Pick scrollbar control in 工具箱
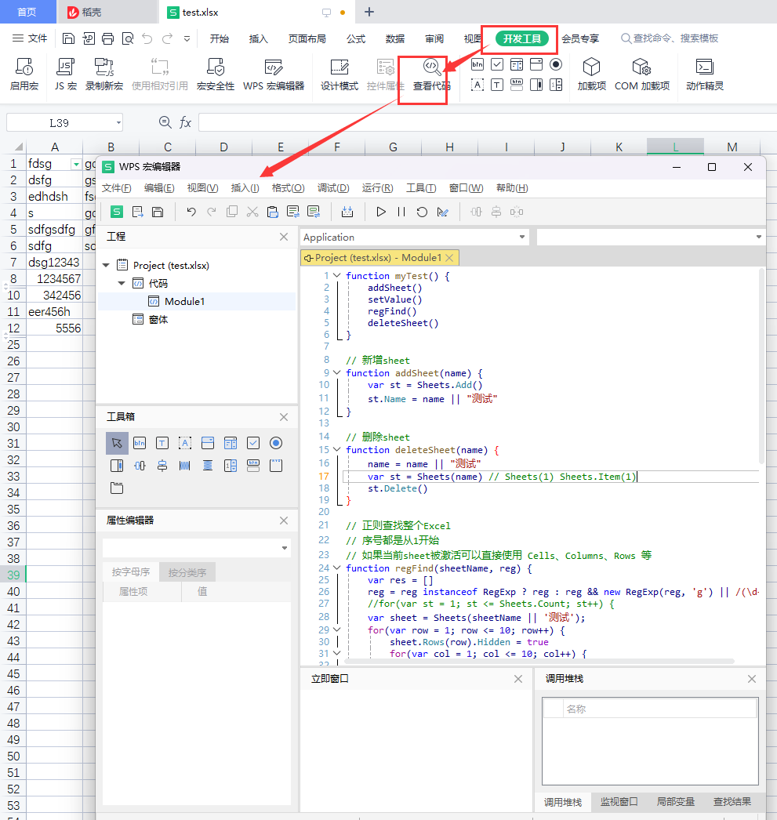This screenshot has width=777, height=820. pos(117,466)
